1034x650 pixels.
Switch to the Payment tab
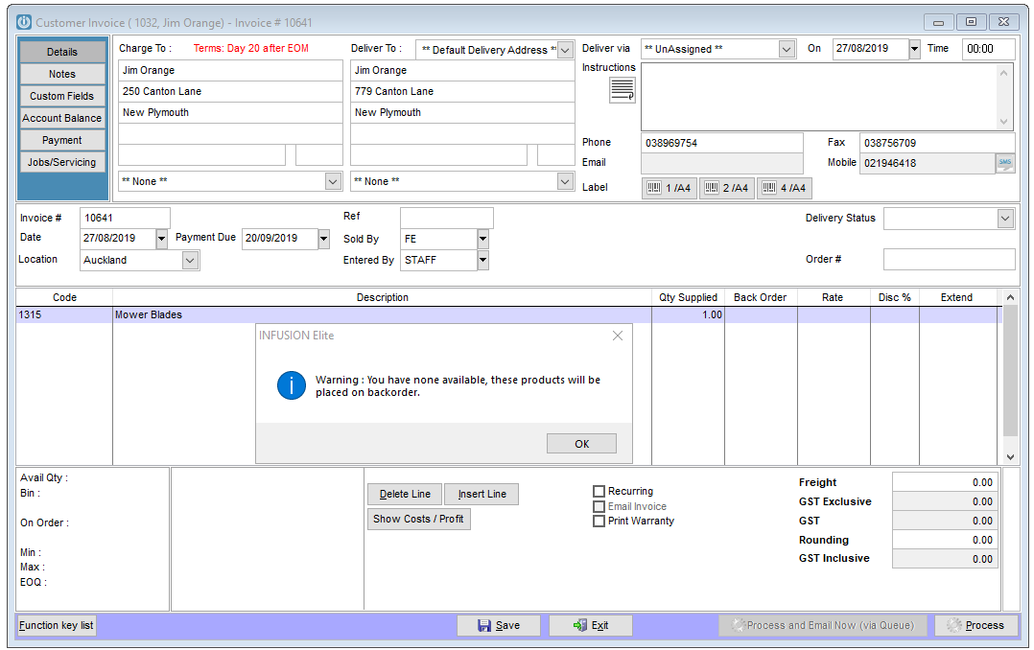pos(62,139)
